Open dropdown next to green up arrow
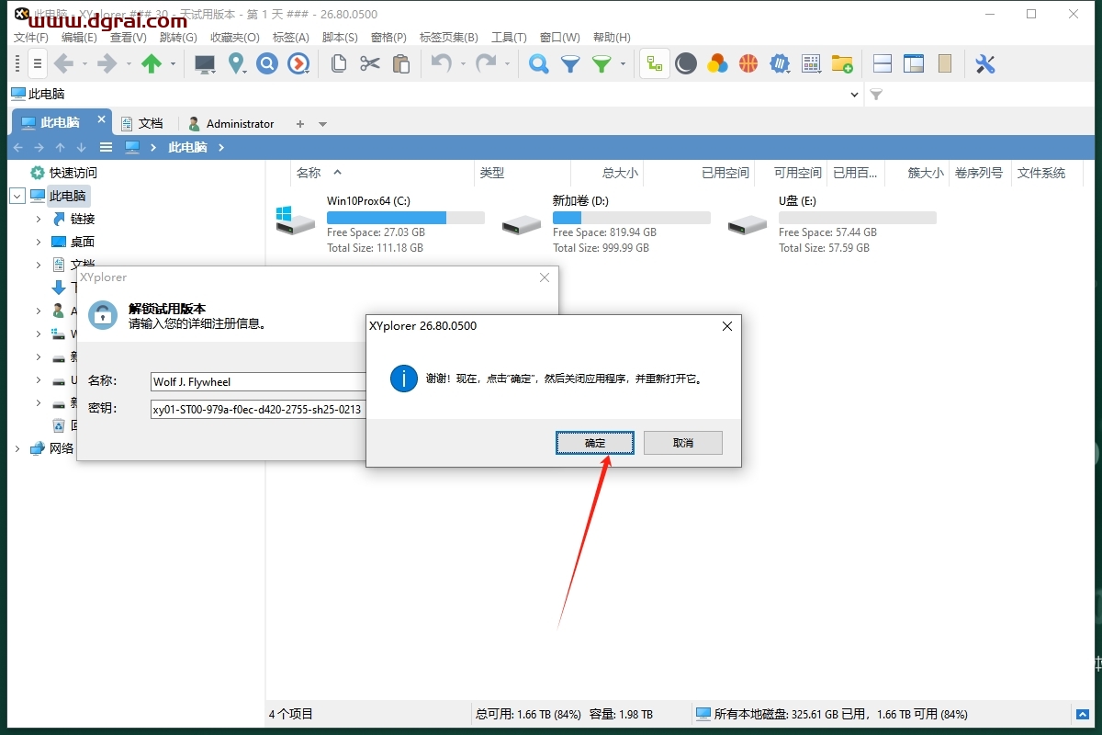Image resolution: width=1102 pixels, height=735 pixels. click(x=174, y=63)
